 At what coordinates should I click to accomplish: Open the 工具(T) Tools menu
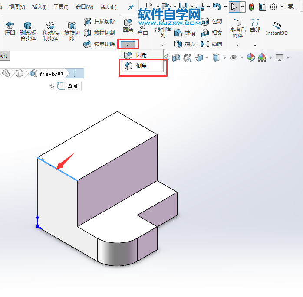tap(61, 7)
